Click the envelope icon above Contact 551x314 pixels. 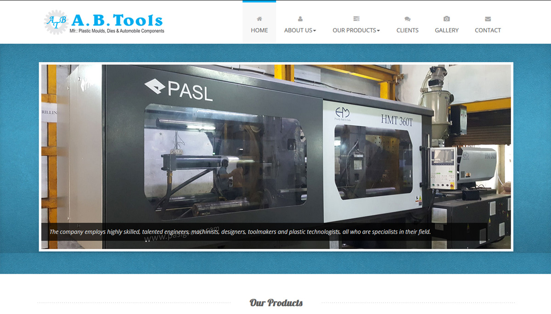pos(488,19)
